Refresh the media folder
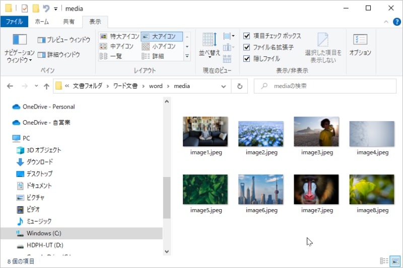 [240, 86]
